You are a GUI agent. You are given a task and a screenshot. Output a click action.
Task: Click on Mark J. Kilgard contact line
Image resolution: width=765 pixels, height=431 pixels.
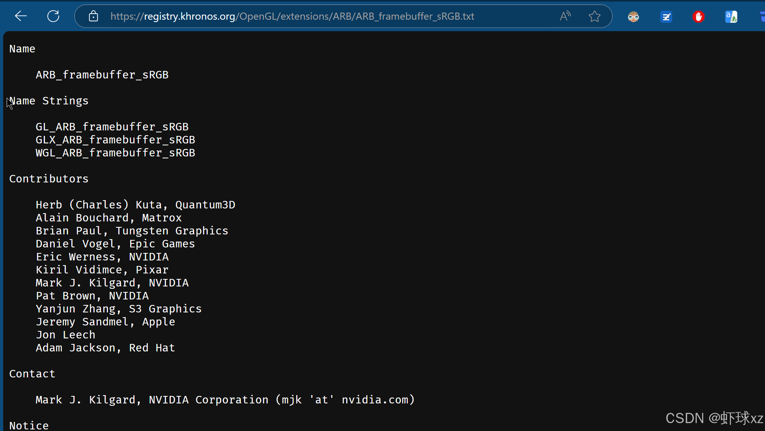click(225, 400)
